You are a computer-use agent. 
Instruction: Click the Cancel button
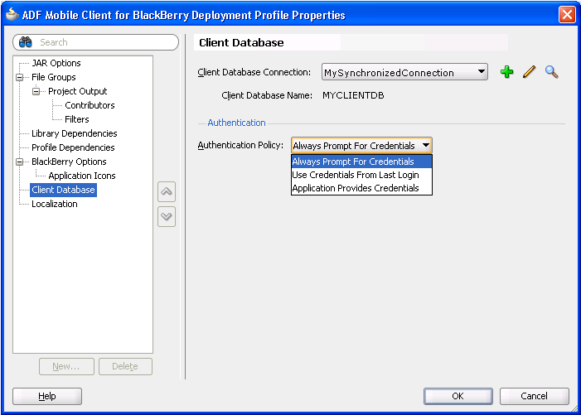click(534, 396)
